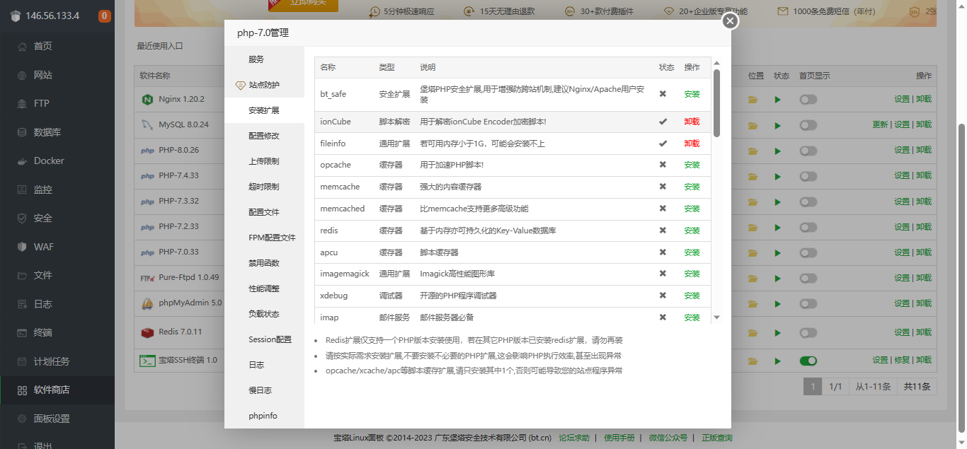Click 修复 for 宝塔SSH终端
This screenshot has height=449, width=967.
tap(902, 360)
